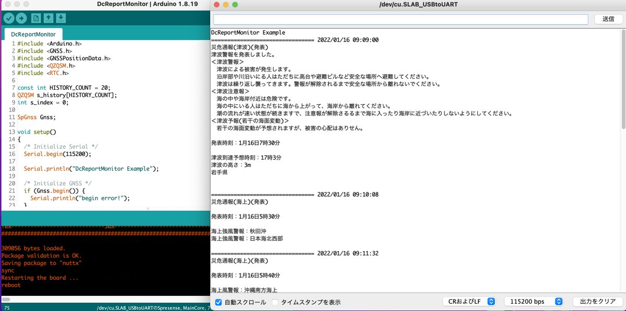Click the '津波到達予想時刻：17時3分' output line
Screen dimensions: 626x311
point(246,157)
